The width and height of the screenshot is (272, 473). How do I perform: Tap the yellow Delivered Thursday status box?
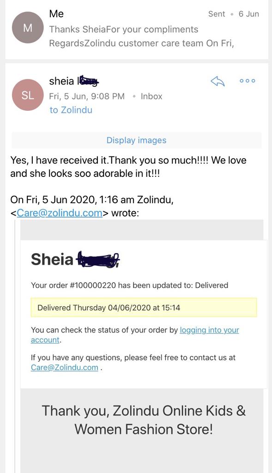click(144, 308)
